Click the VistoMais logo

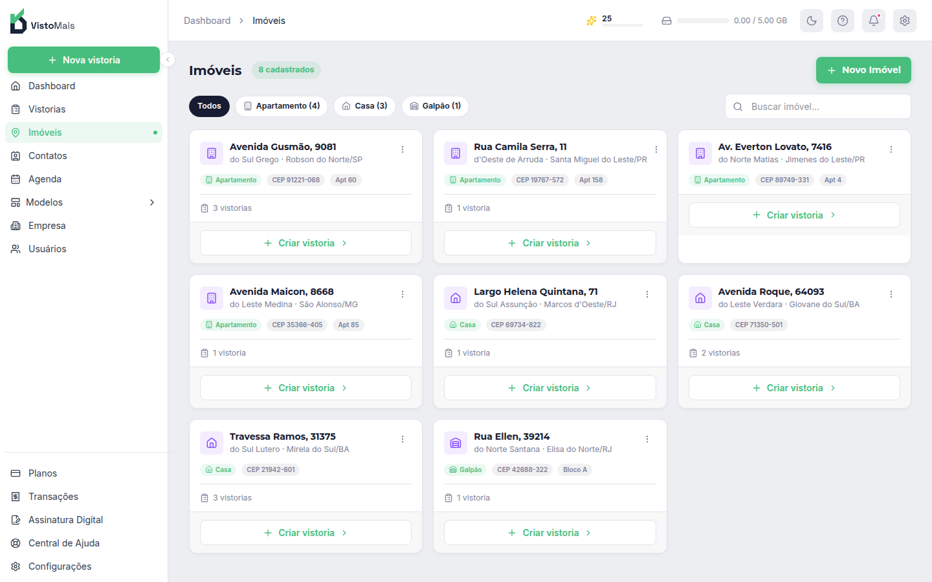(x=43, y=21)
